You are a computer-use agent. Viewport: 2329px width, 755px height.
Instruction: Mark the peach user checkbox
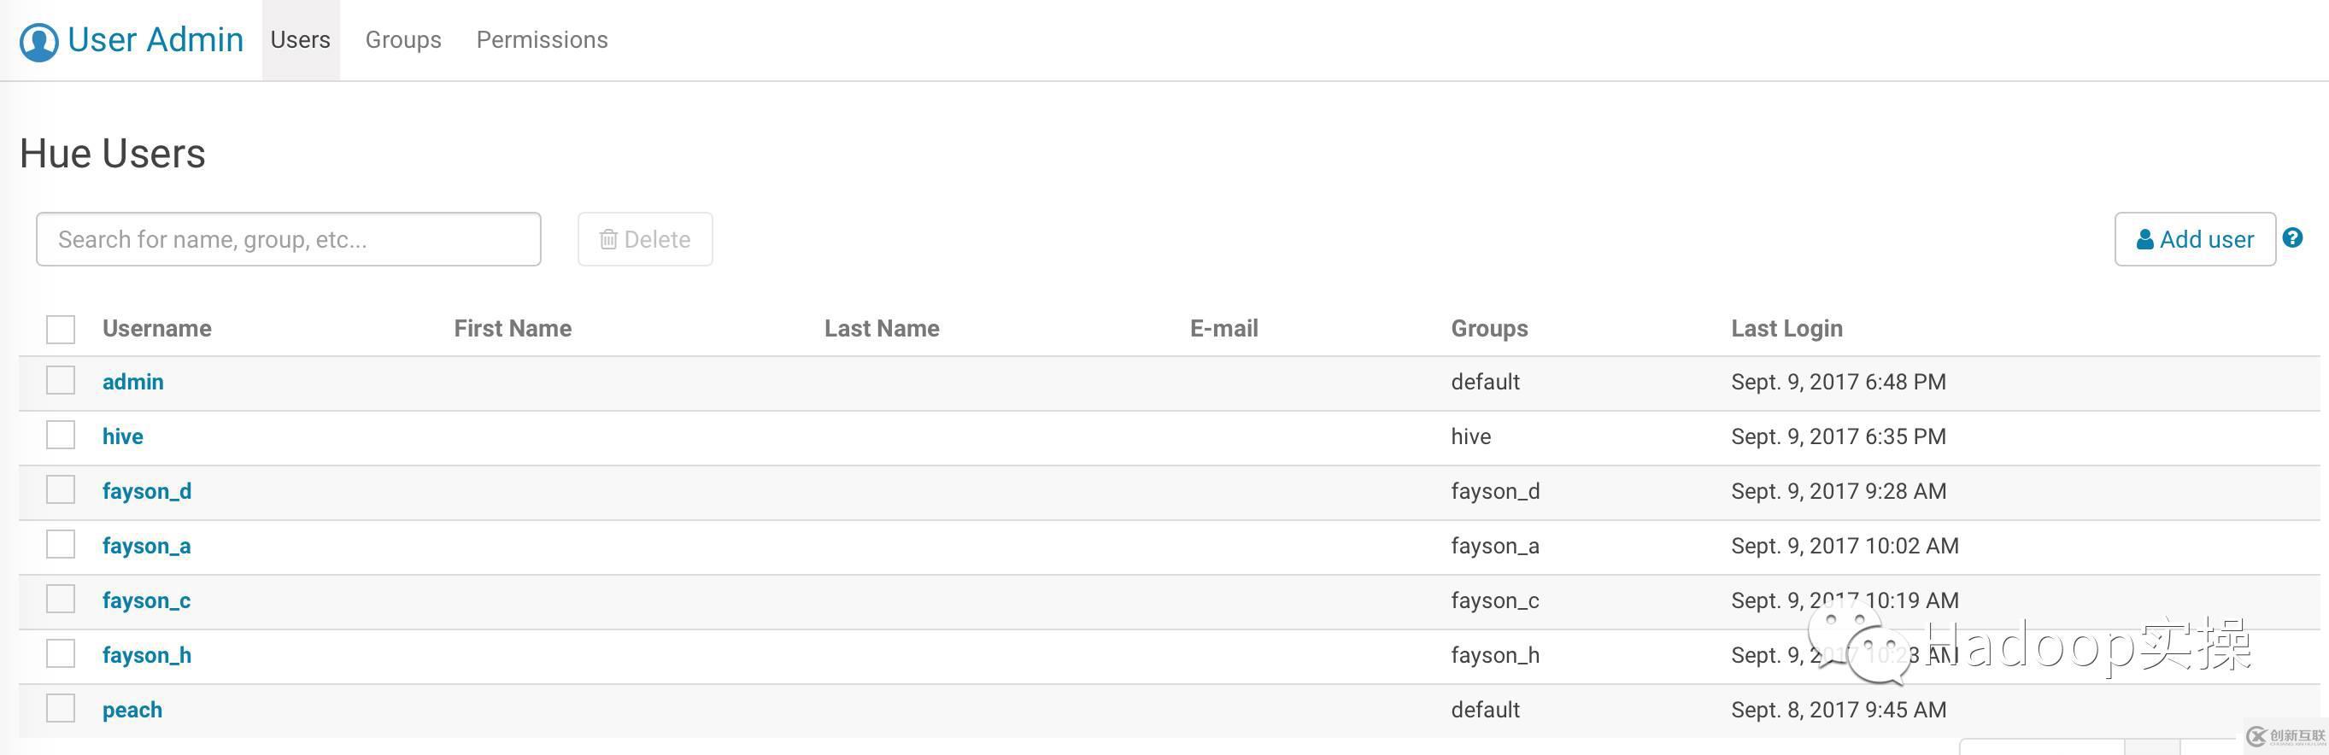[61, 708]
